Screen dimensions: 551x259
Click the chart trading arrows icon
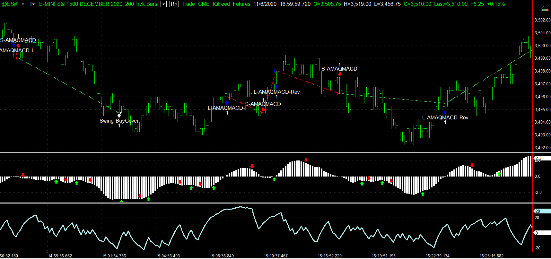(545, 10)
